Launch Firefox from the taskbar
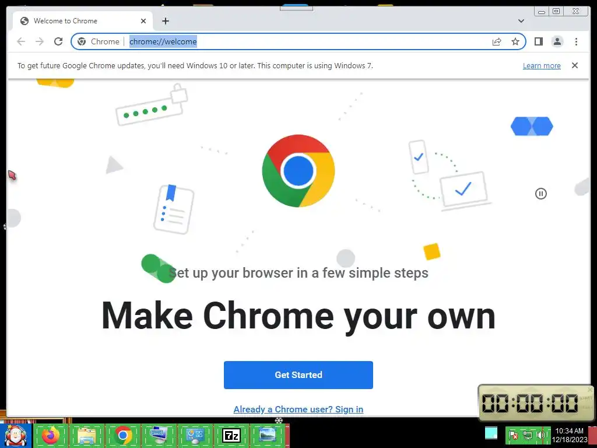This screenshot has width=597, height=448. tap(51, 435)
